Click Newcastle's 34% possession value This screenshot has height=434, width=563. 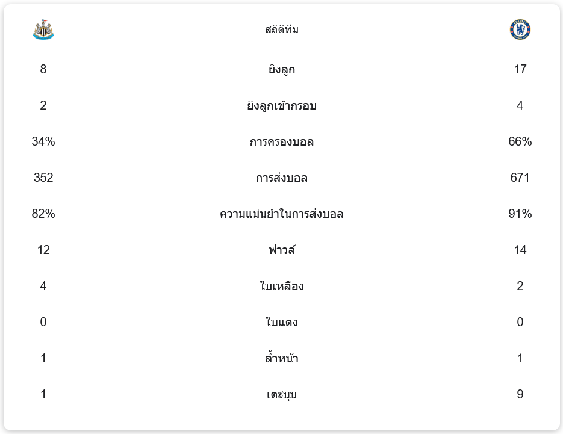pos(43,141)
